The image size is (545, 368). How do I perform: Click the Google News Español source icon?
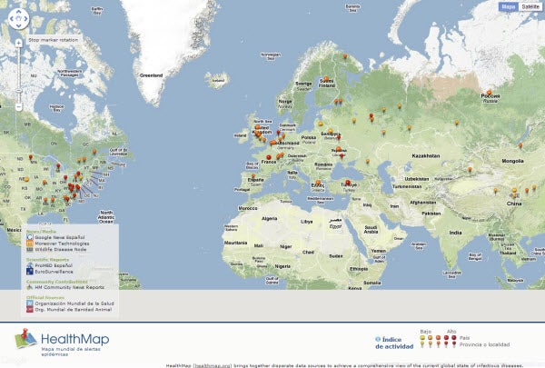30,237
